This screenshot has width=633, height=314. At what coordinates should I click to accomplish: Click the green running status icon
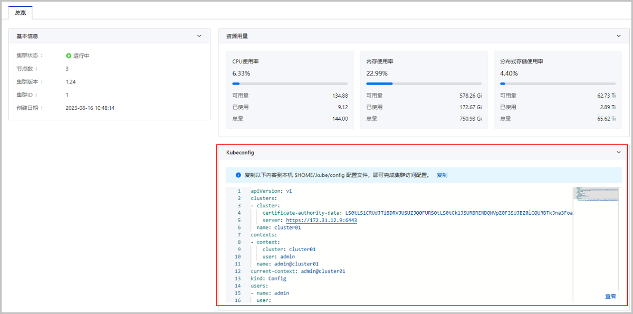tap(69, 55)
